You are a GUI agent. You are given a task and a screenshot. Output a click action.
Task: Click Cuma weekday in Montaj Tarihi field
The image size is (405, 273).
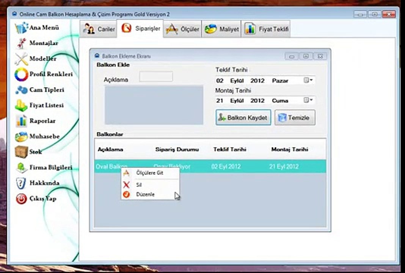pos(280,100)
